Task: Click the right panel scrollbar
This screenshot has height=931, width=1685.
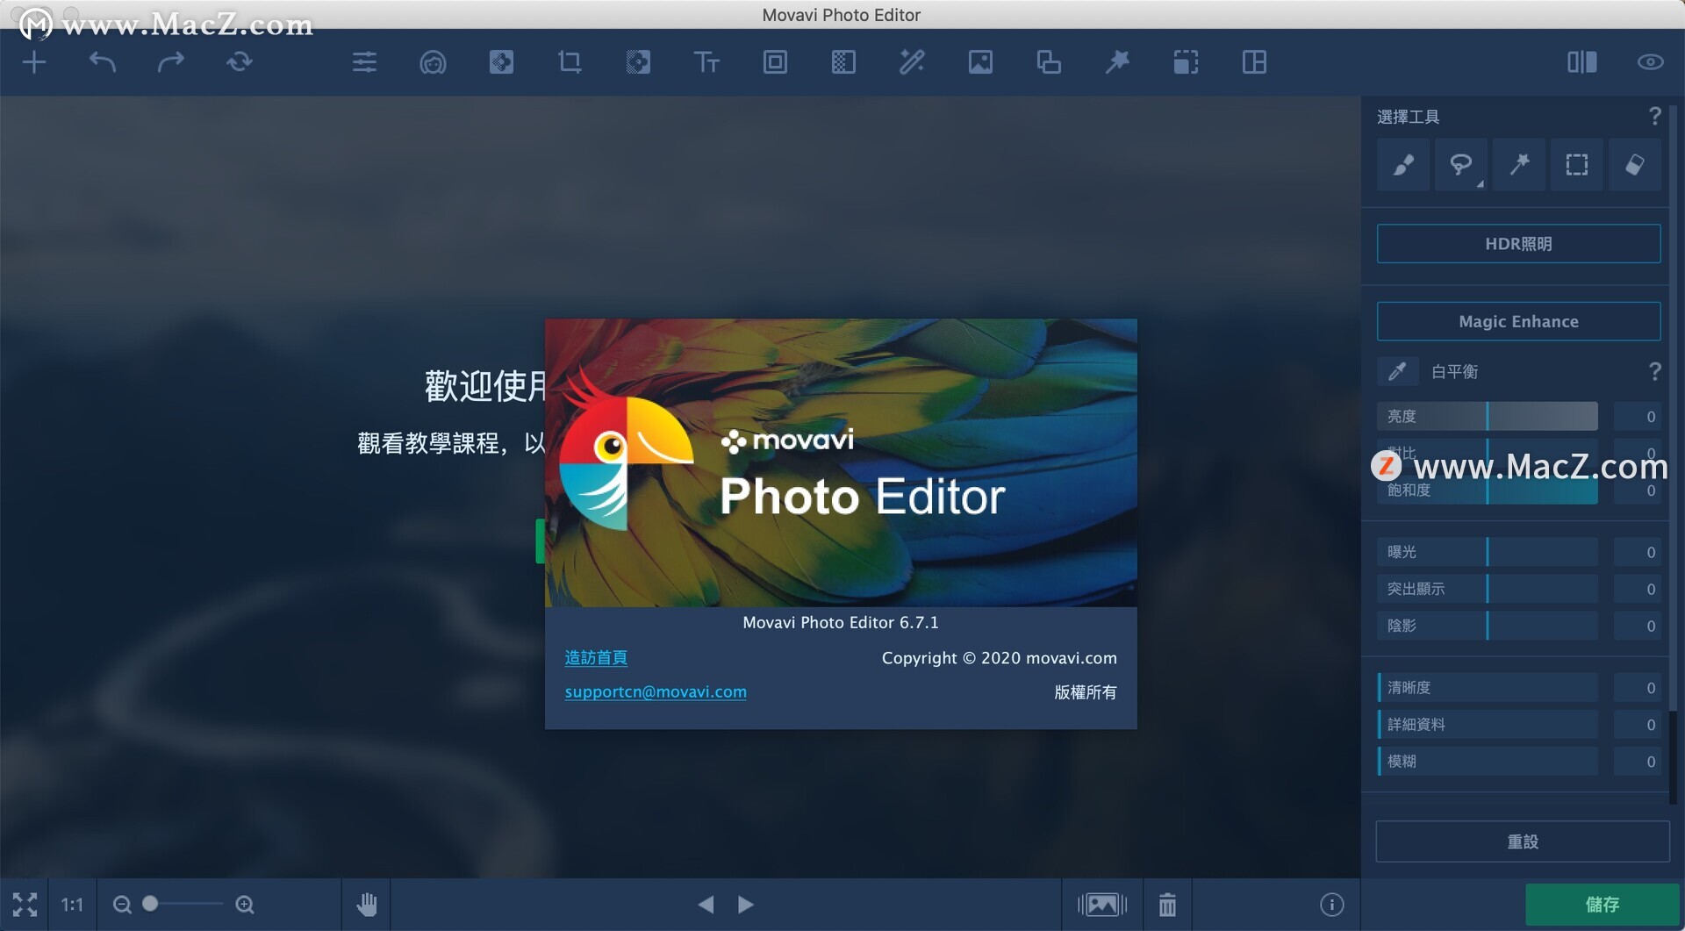Action: (x=1674, y=408)
